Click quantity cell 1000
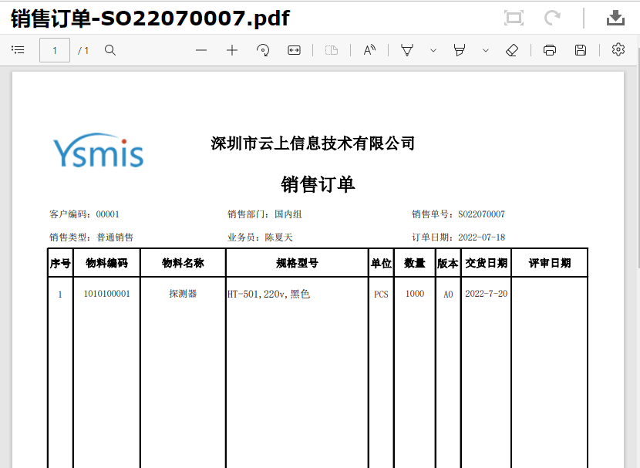The image size is (640, 468). coord(415,294)
